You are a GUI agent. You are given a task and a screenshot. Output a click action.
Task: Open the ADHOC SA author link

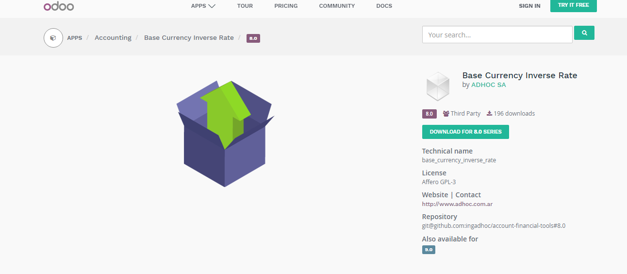pyautogui.click(x=489, y=85)
